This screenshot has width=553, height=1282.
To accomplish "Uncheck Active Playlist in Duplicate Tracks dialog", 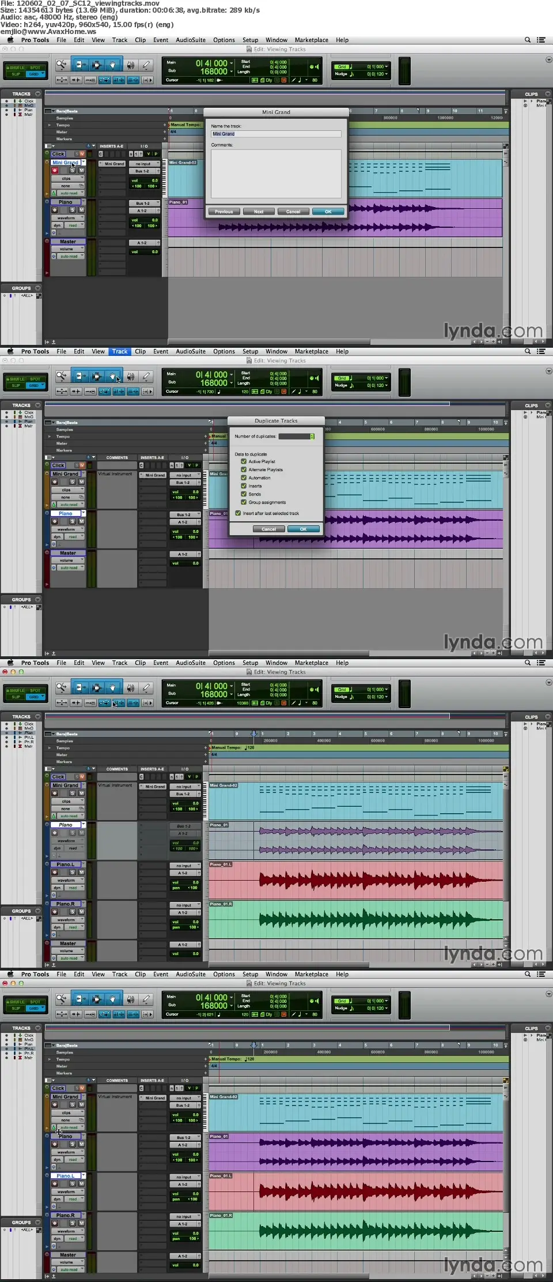I will click(244, 461).
